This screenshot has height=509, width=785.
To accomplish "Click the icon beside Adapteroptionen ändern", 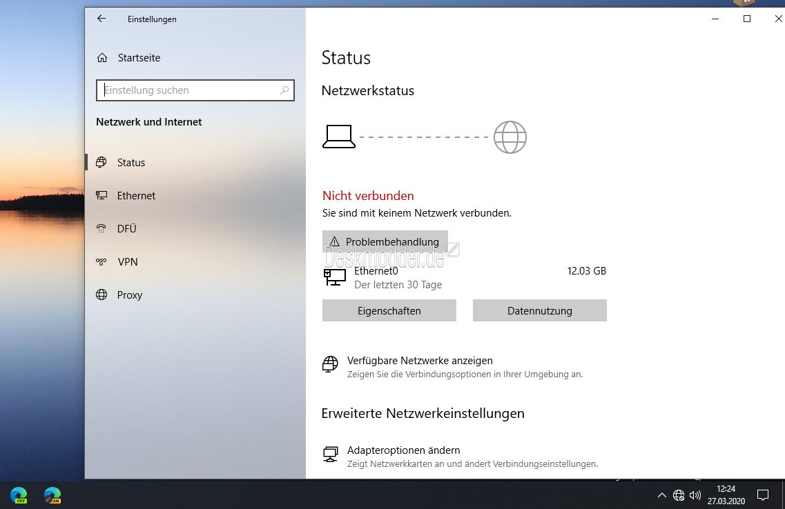I will 331,454.
